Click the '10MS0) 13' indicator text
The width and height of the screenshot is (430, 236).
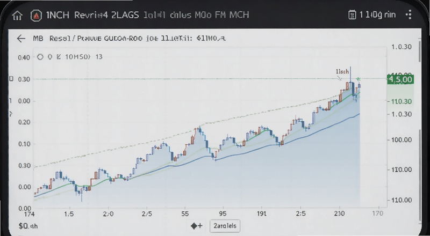coord(84,57)
